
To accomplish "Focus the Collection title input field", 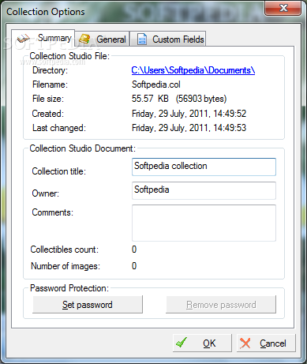I will click(204, 167).
